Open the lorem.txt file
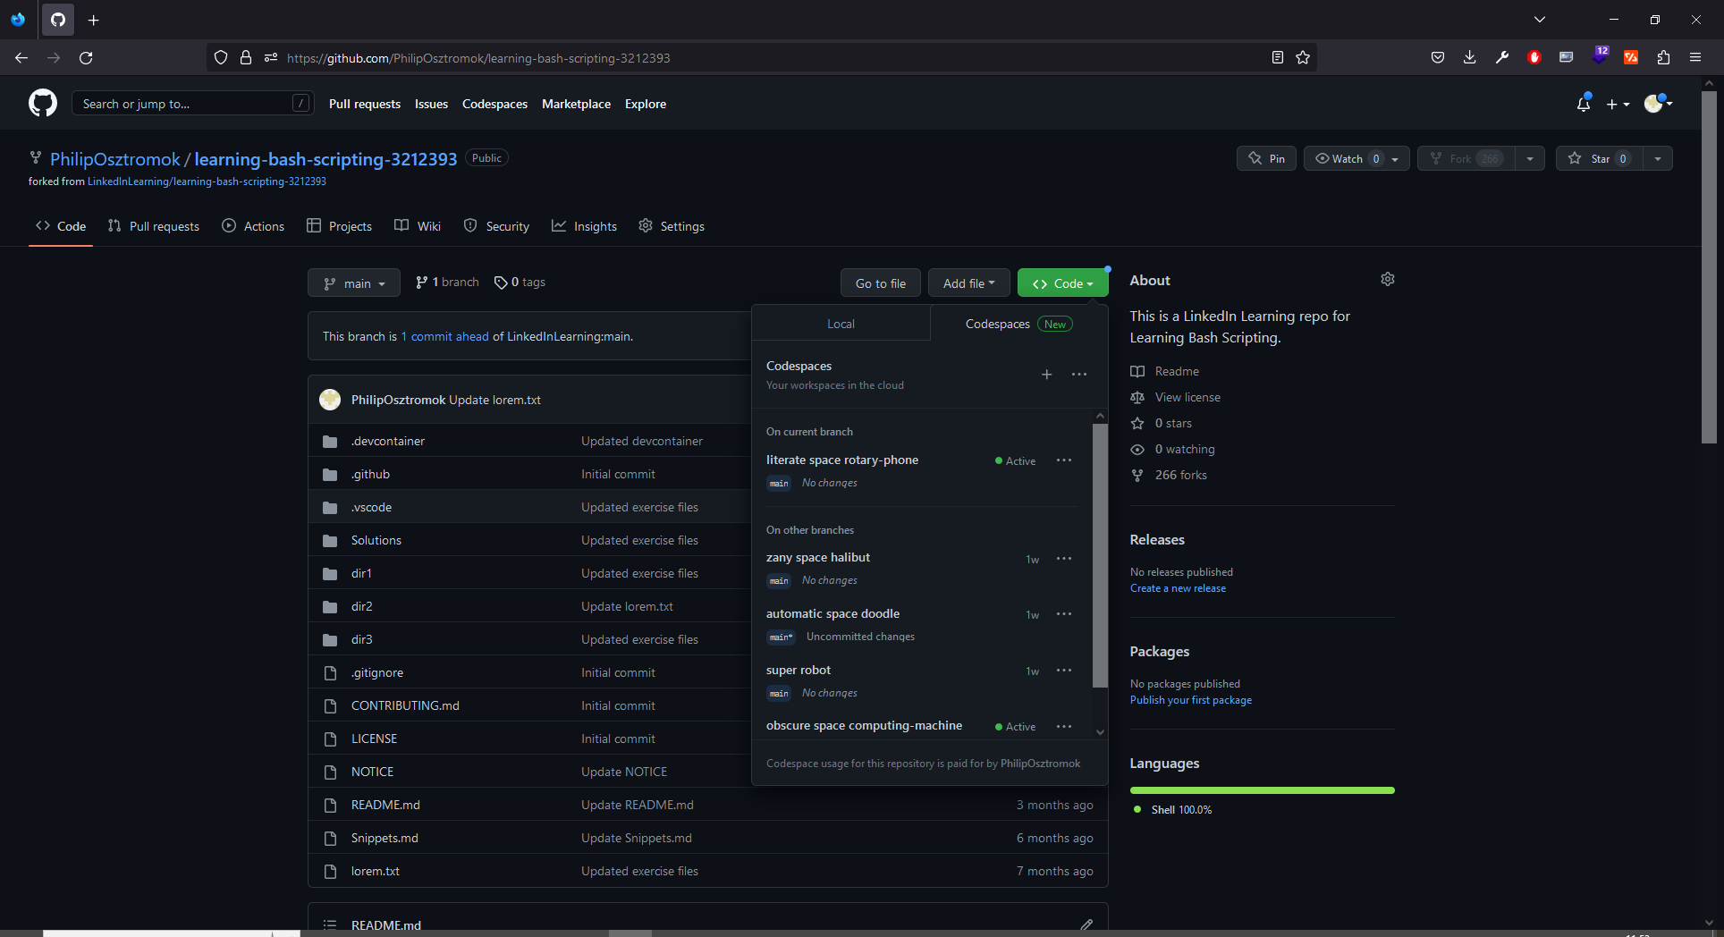 coord(375,871)
